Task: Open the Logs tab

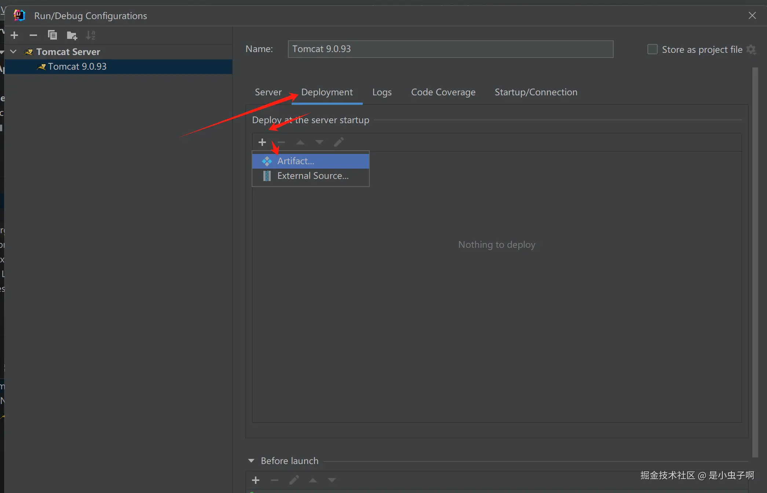Action: point(382,92)
